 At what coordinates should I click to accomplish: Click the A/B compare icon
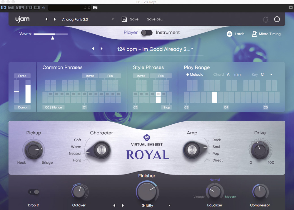coord(29,8)
